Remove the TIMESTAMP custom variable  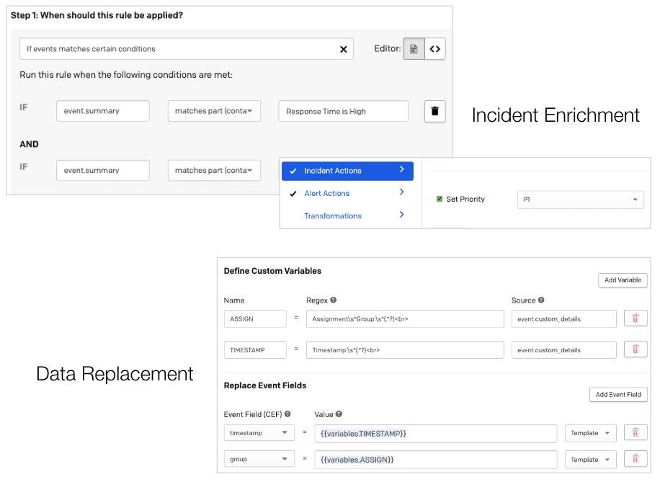[635, 349]
